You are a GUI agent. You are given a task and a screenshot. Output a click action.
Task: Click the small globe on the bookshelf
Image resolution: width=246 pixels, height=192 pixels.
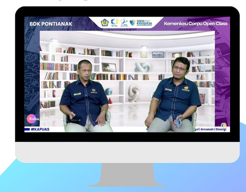tap(109, 92)
